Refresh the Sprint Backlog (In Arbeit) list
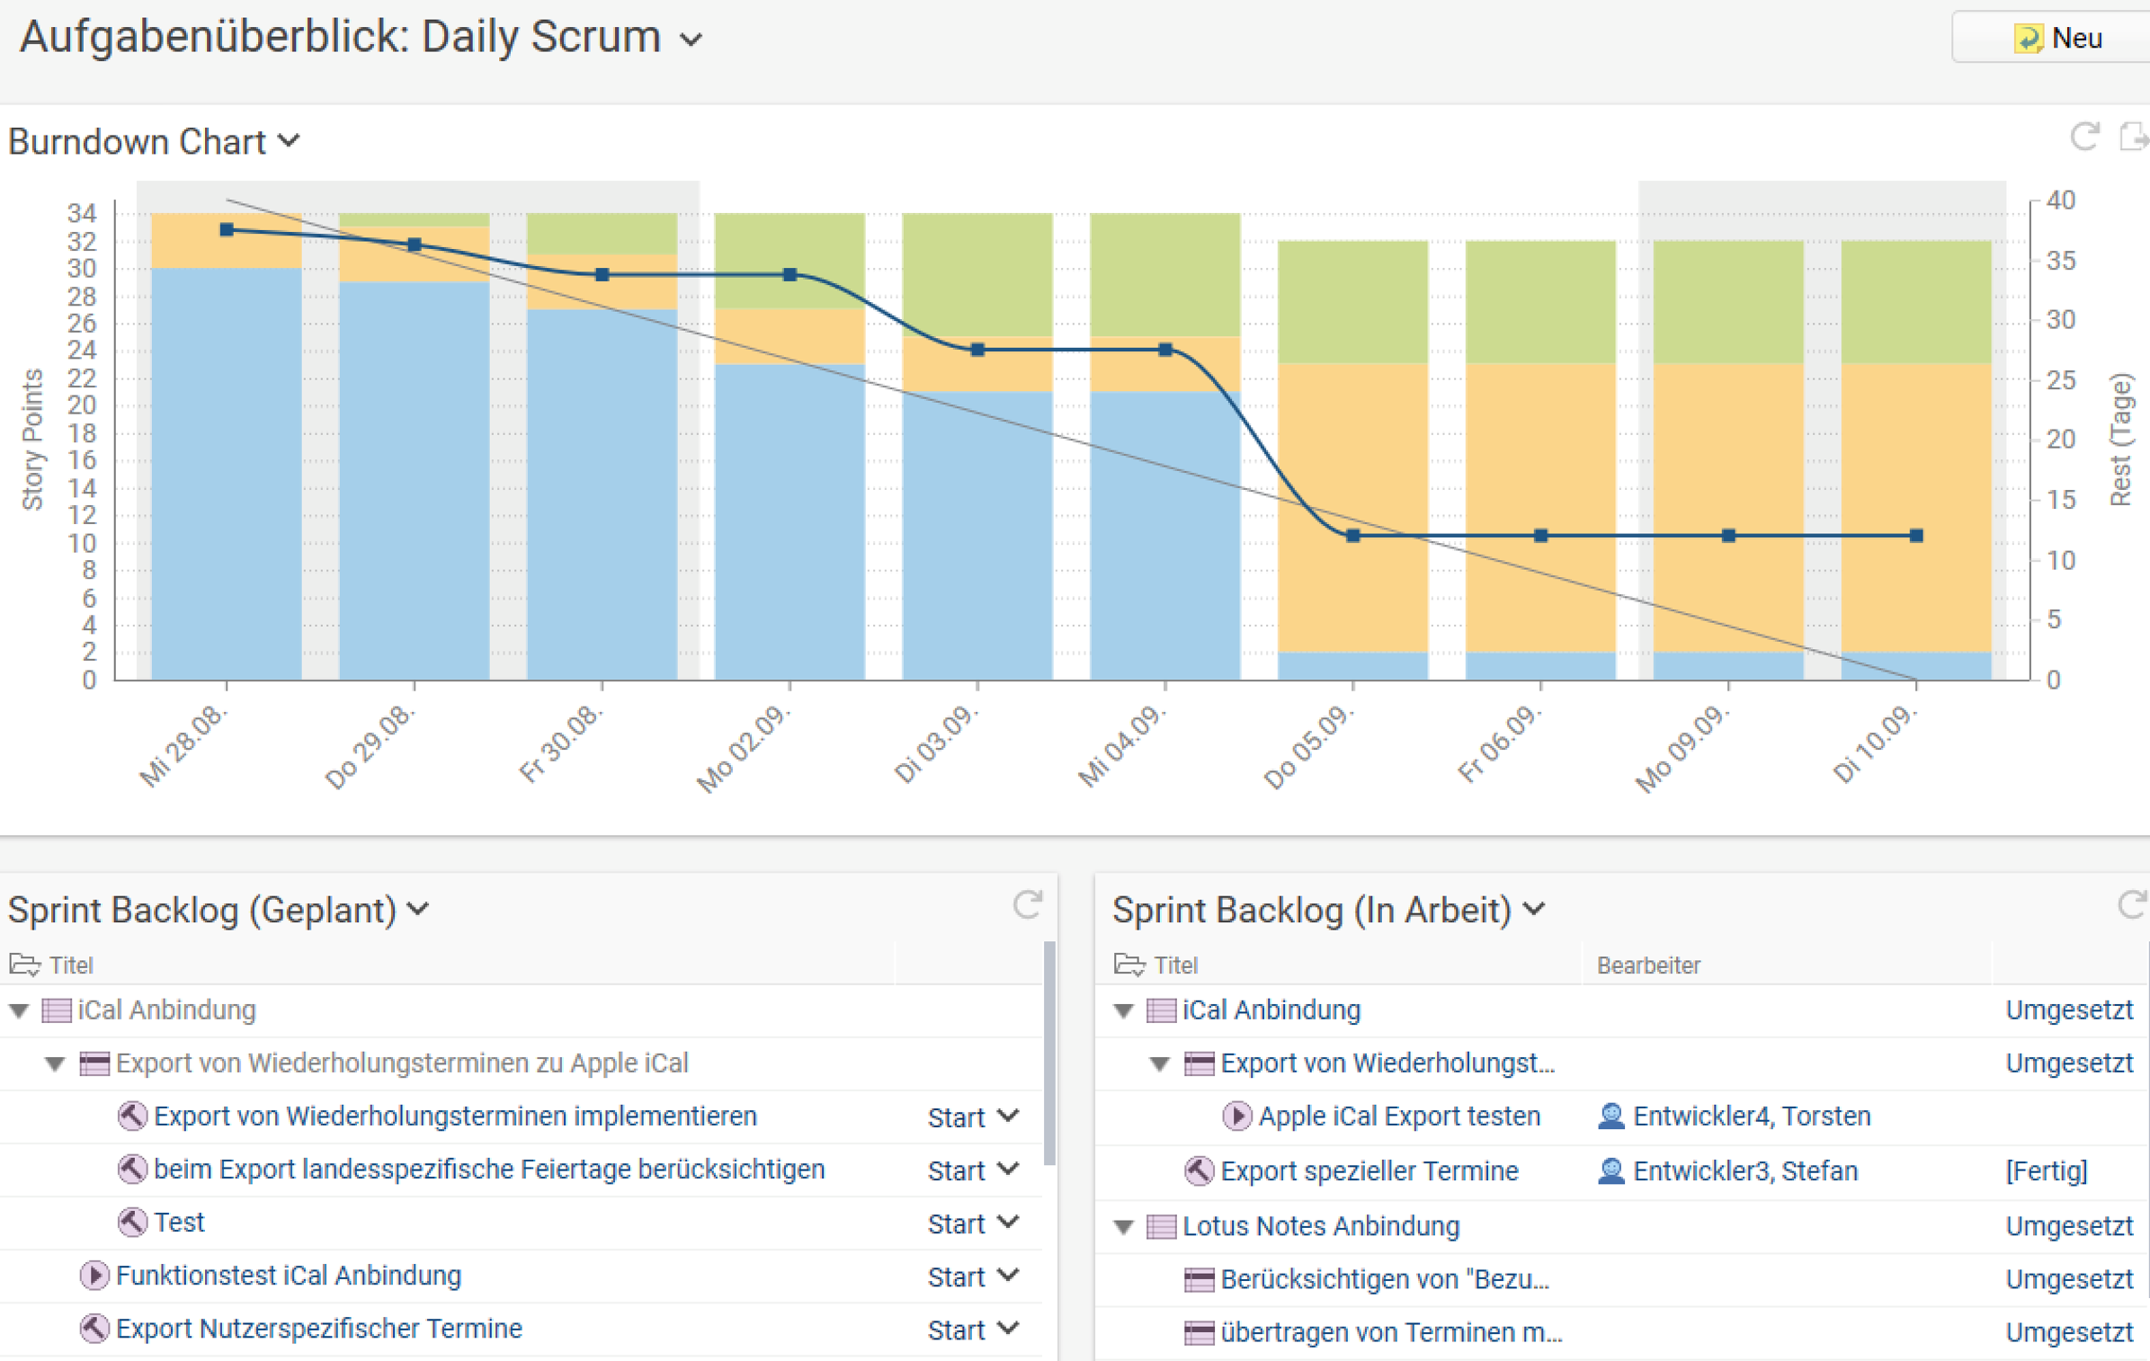Image resolution: width=2150 pixels, height=1361 pixels. pyautogui.click(x=2131, y=905)
